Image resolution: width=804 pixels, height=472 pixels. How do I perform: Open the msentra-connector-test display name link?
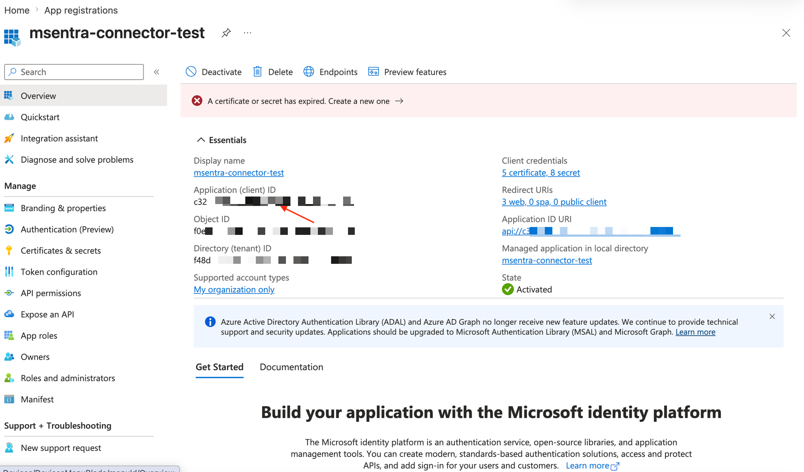coord(239,172)
